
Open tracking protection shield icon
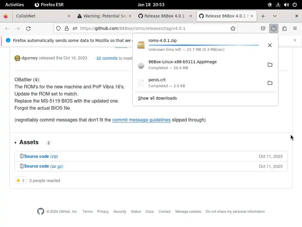[58, 29]
